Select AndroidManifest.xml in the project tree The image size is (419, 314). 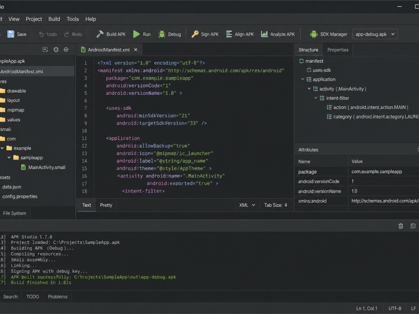click(x=37, y=72)
